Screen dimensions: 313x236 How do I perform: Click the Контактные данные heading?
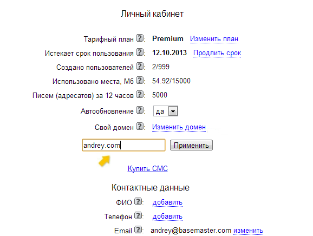[151, 187]
